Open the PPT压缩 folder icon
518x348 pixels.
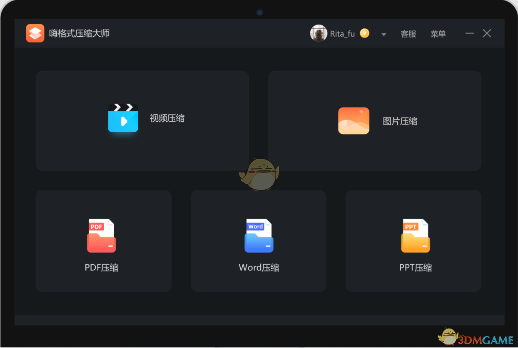[x=415, y=235]
